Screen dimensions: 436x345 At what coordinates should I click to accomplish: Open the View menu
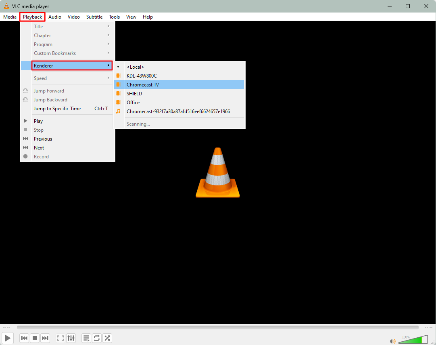(131, 17)
